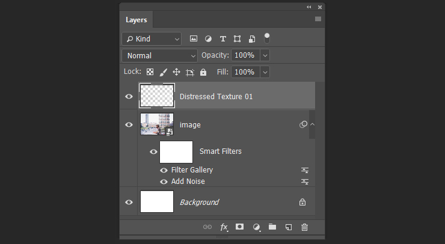Viewport: 445px width, 244px height.
Task: Prevent auto-nesting into artboards lock
Action: point(190,72)
